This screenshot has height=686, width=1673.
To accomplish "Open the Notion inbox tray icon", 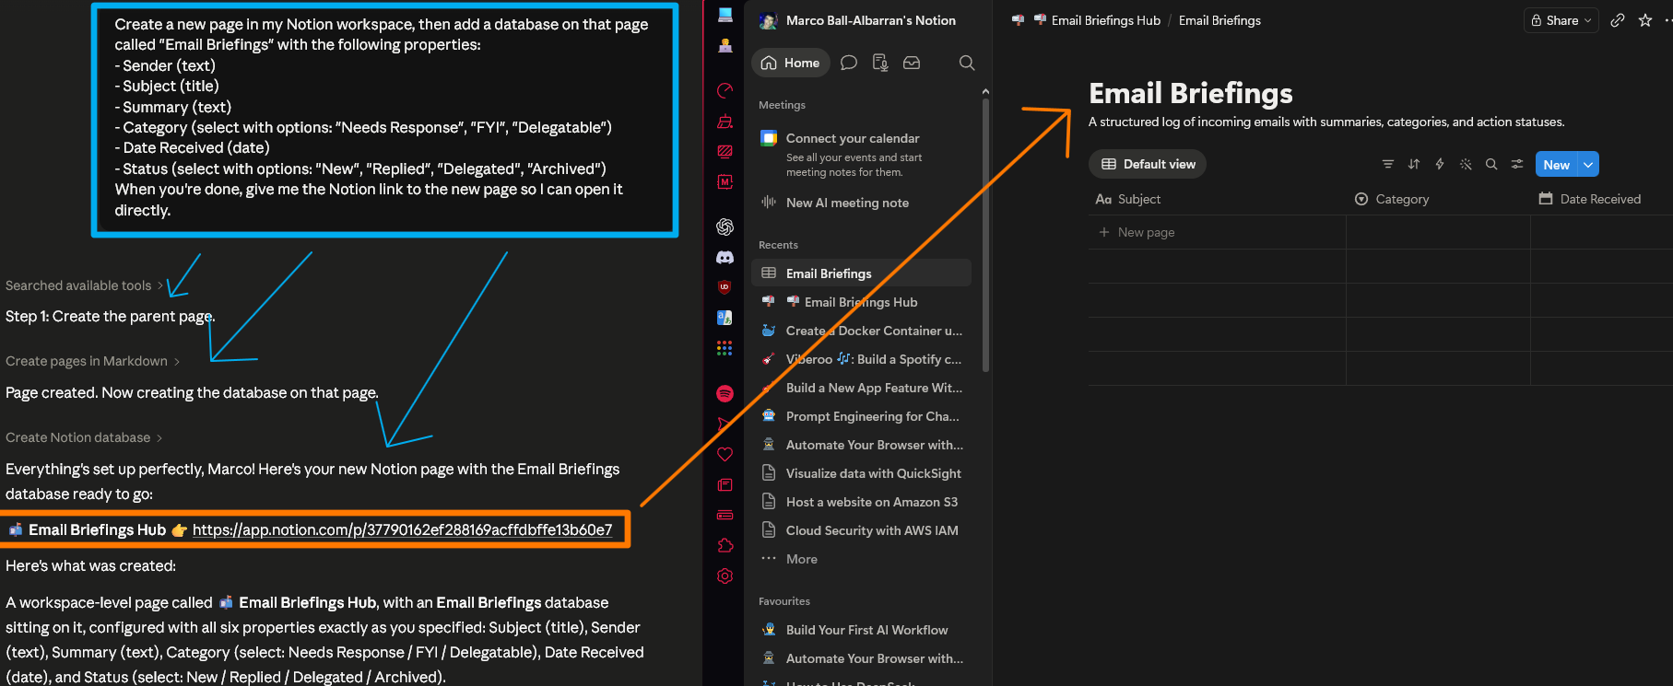I will pos(912,63).
